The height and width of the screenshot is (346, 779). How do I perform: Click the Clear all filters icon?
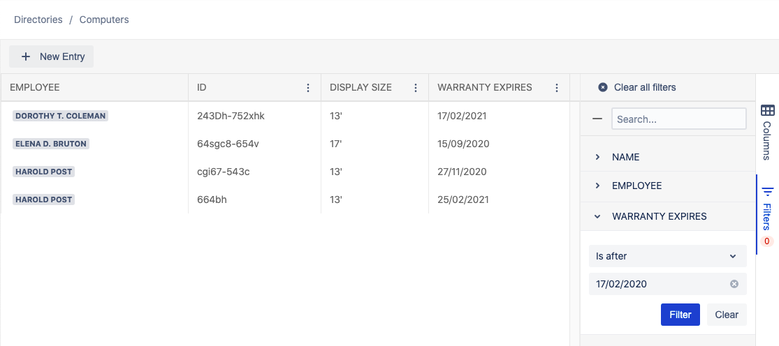point(603,87)
